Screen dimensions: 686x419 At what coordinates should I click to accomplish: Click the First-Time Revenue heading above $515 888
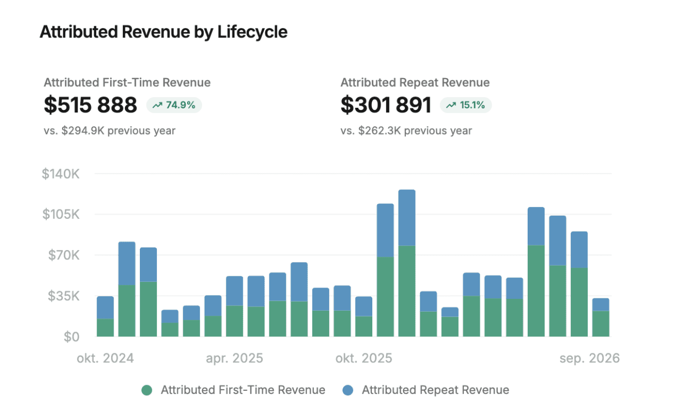[x=127, y=83]
